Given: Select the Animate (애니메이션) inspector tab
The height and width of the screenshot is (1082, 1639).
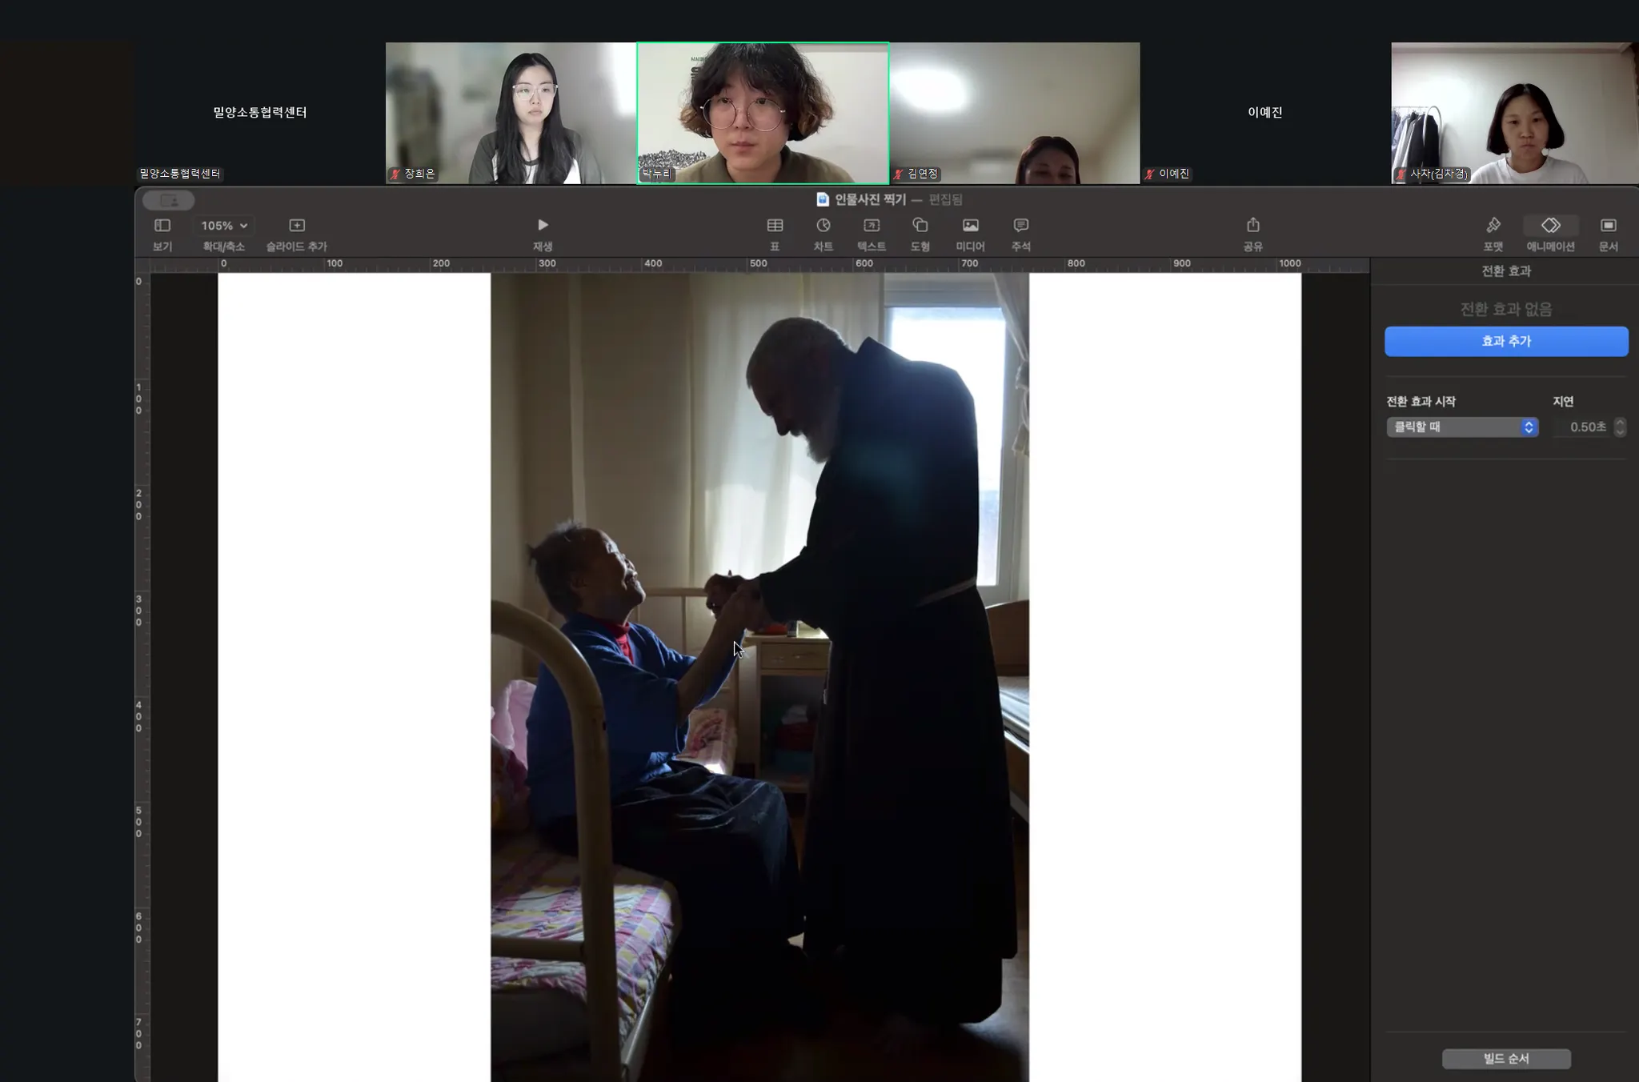Looking at the screenshot, I should [x=1550, y=226].
